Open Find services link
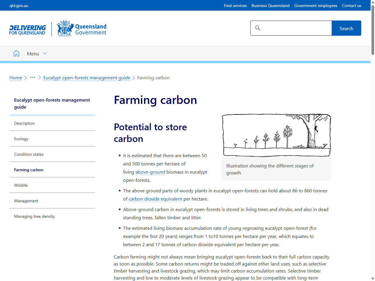 click(235, 6)
